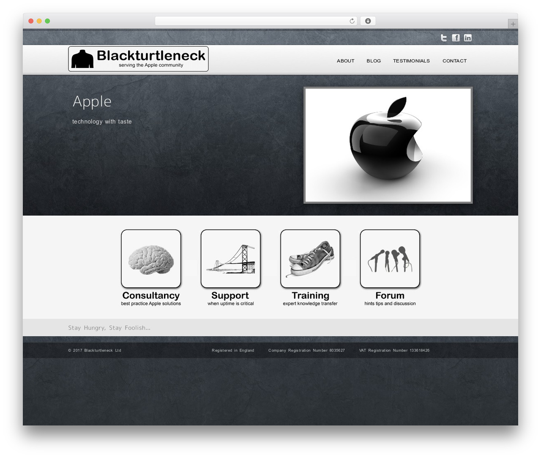Open the Blog menu item
Viewport: 541px width, 458px height.
(x=374, y=61)
